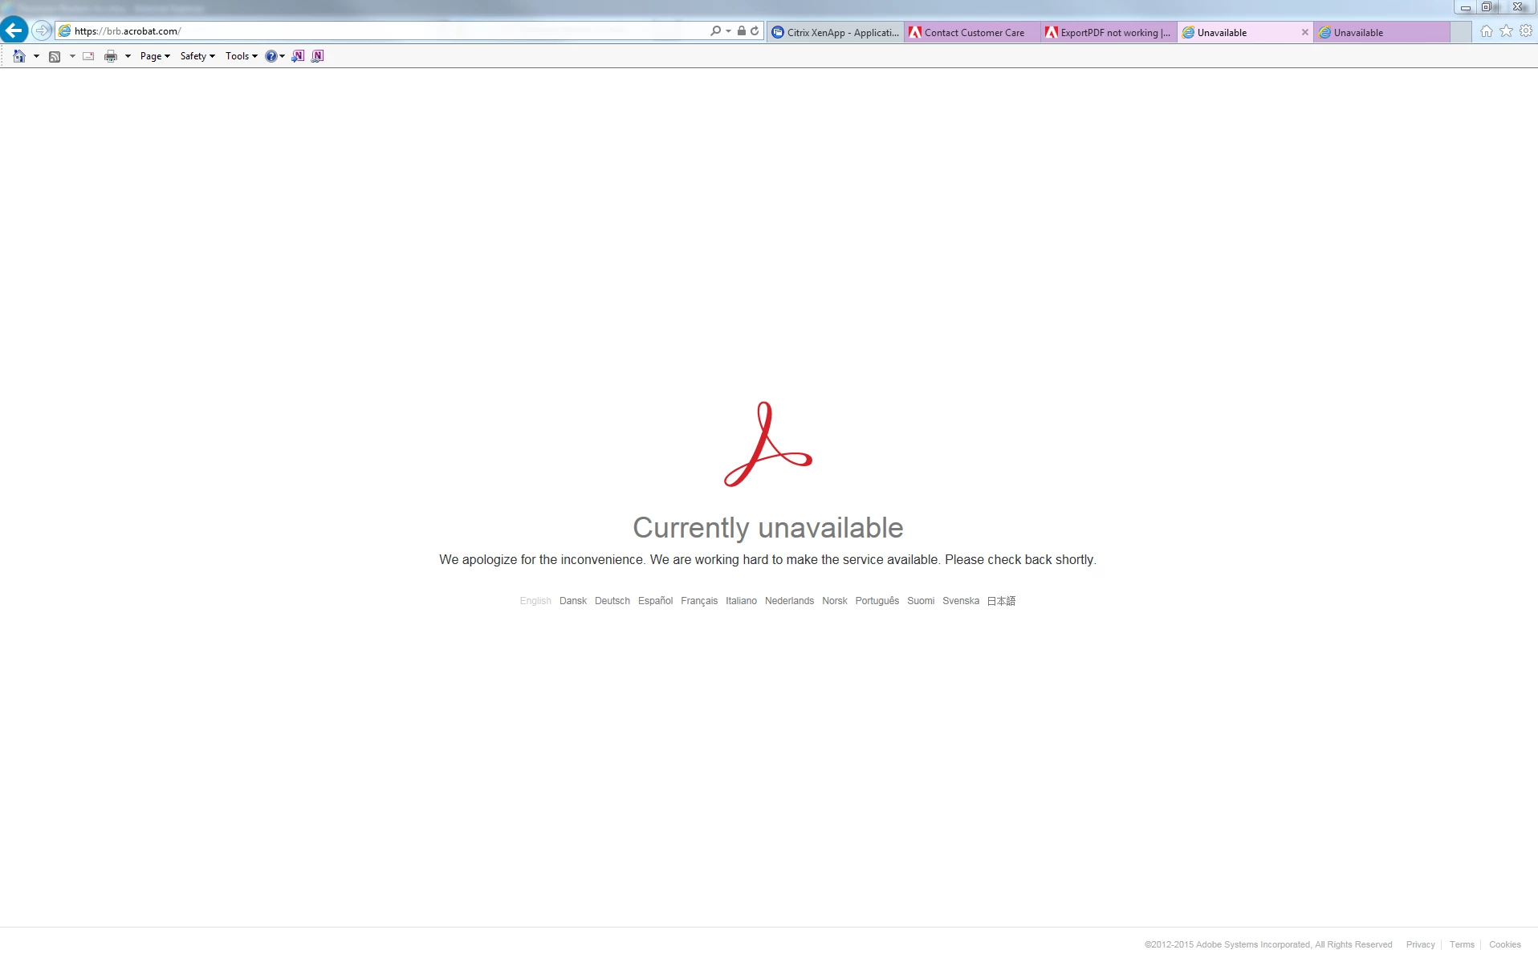Viewport: 1538px width, 962px height.
Task: Switch language to Japanese 日本語
Action: coord(1001,601)
